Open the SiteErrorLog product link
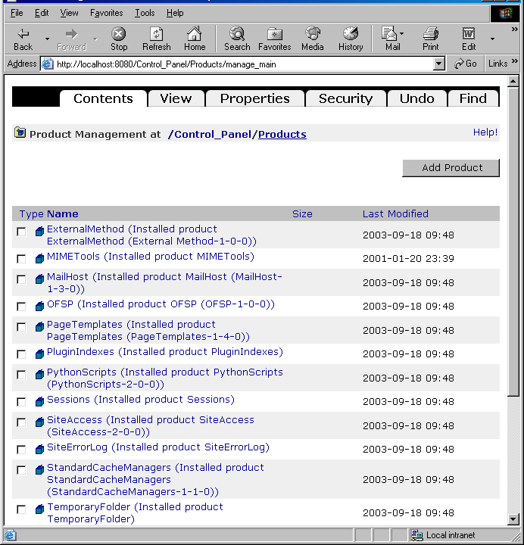Screen dimensions: 524x545 158,447
